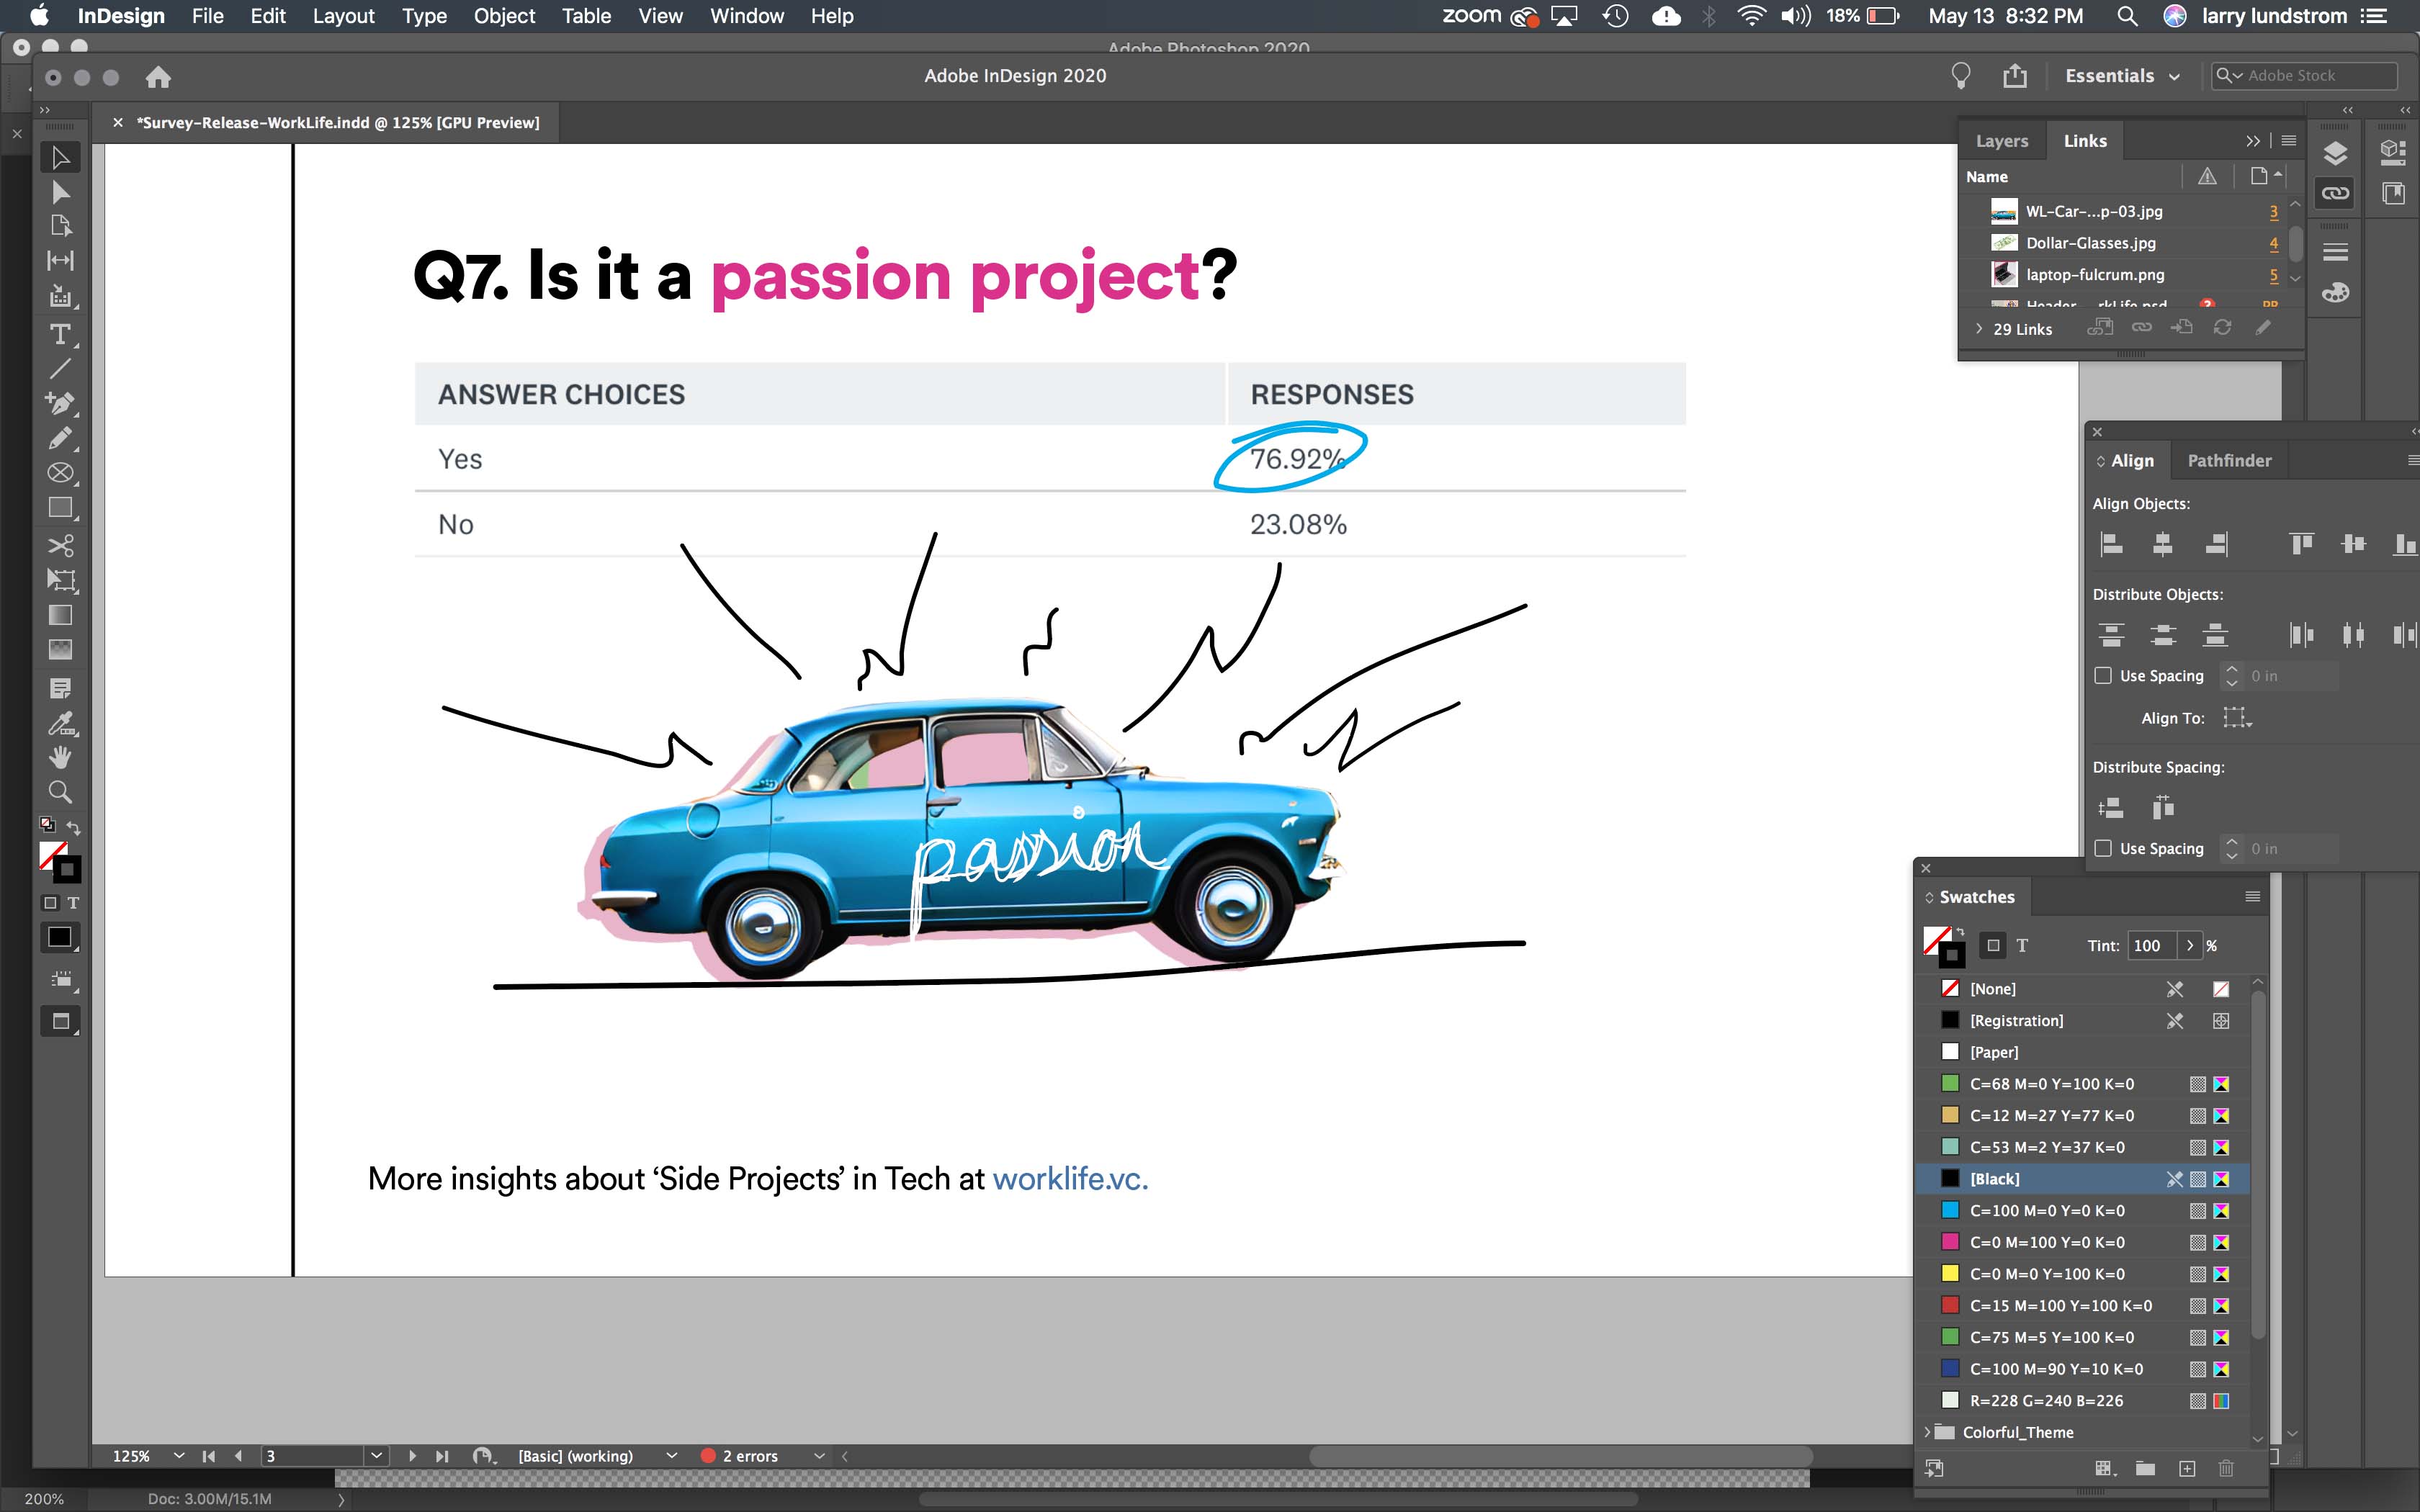Open the Object menu
This screenshot has width=2420, height=1512.
(504, 16)
